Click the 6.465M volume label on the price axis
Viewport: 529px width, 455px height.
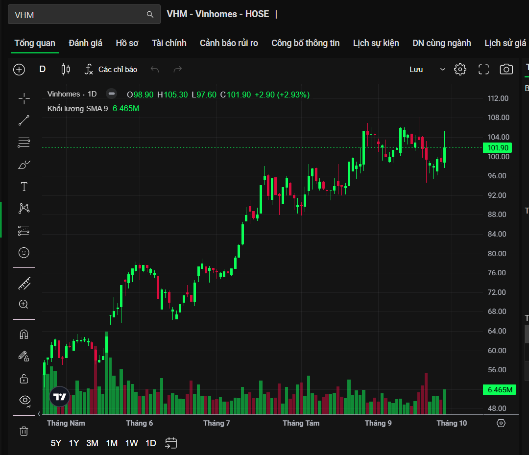point(500,390)
